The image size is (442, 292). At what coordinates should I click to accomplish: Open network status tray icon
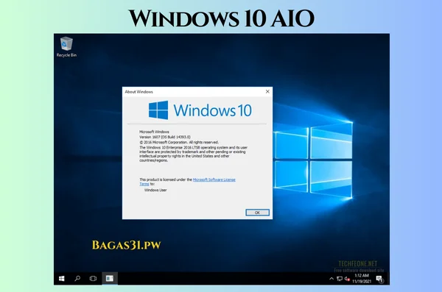click(340, 279)
